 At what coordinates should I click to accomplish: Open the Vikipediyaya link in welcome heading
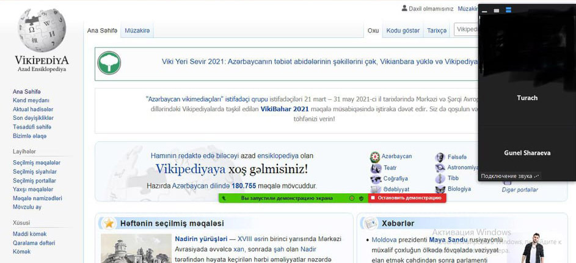pyautogui.click(x=191, y=169)
